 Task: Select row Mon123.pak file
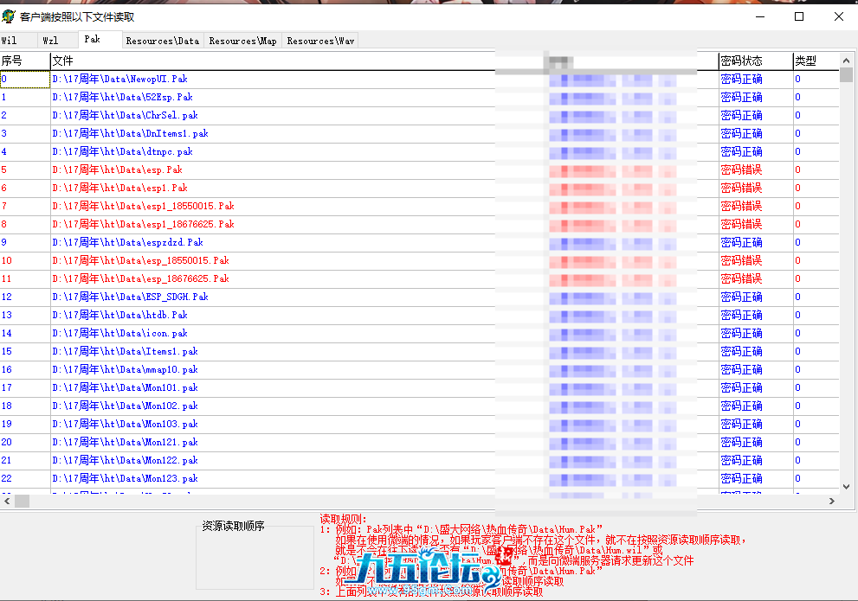[x=419, y=478]
